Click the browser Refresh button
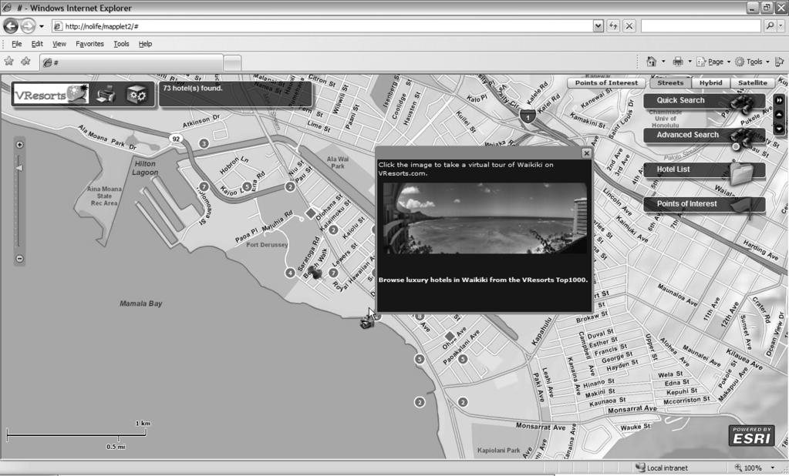789x476 pixels. [613, 26]
